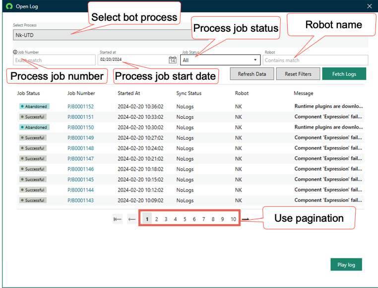Click the Play log button
The width and height of the screenshot is (378, 288).
pyautogui.click(x=346, y=264)
